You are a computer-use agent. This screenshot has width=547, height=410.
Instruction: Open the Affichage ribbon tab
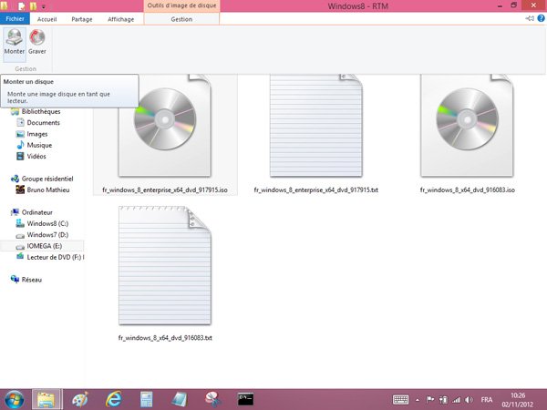[x=120, y=19]
